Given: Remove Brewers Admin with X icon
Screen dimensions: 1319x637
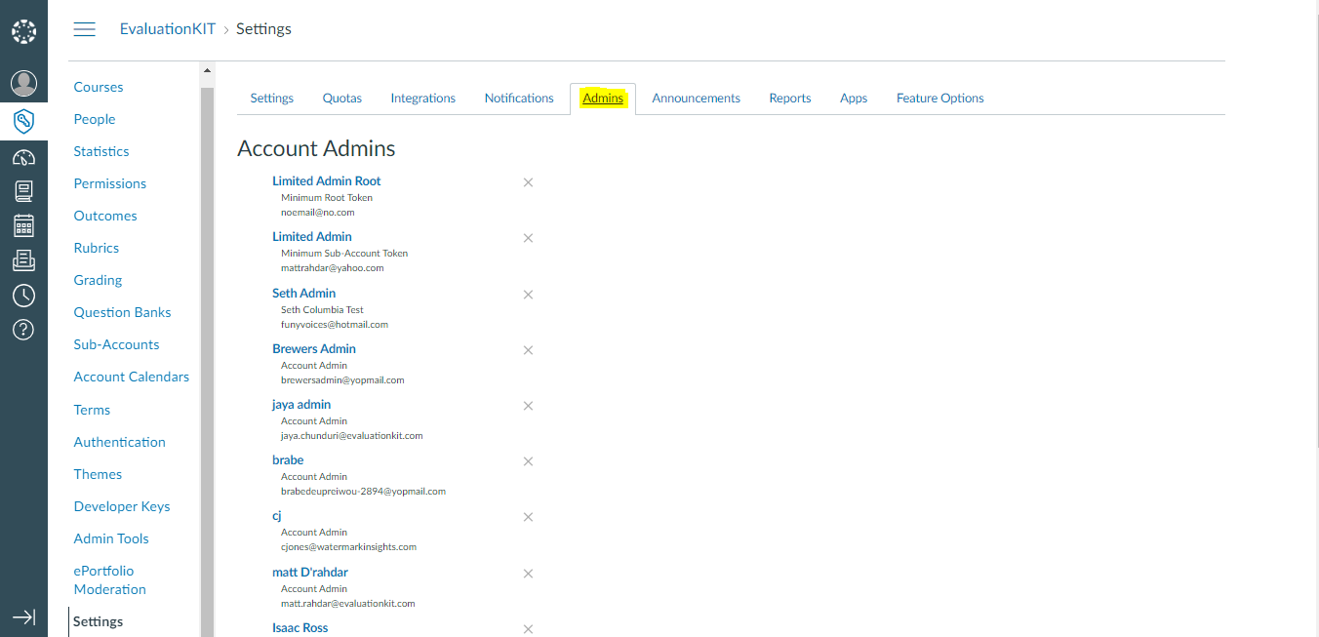Looking at the screenshot, I should [528, 350].
